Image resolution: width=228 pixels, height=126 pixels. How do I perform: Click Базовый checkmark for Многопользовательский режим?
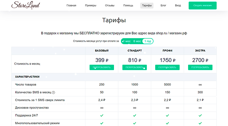[x=102, y=123]
